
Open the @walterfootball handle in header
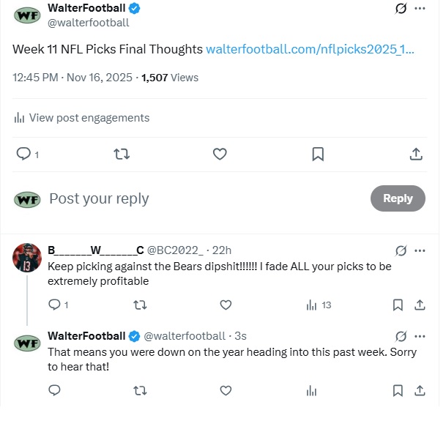(x=88, y=23)
